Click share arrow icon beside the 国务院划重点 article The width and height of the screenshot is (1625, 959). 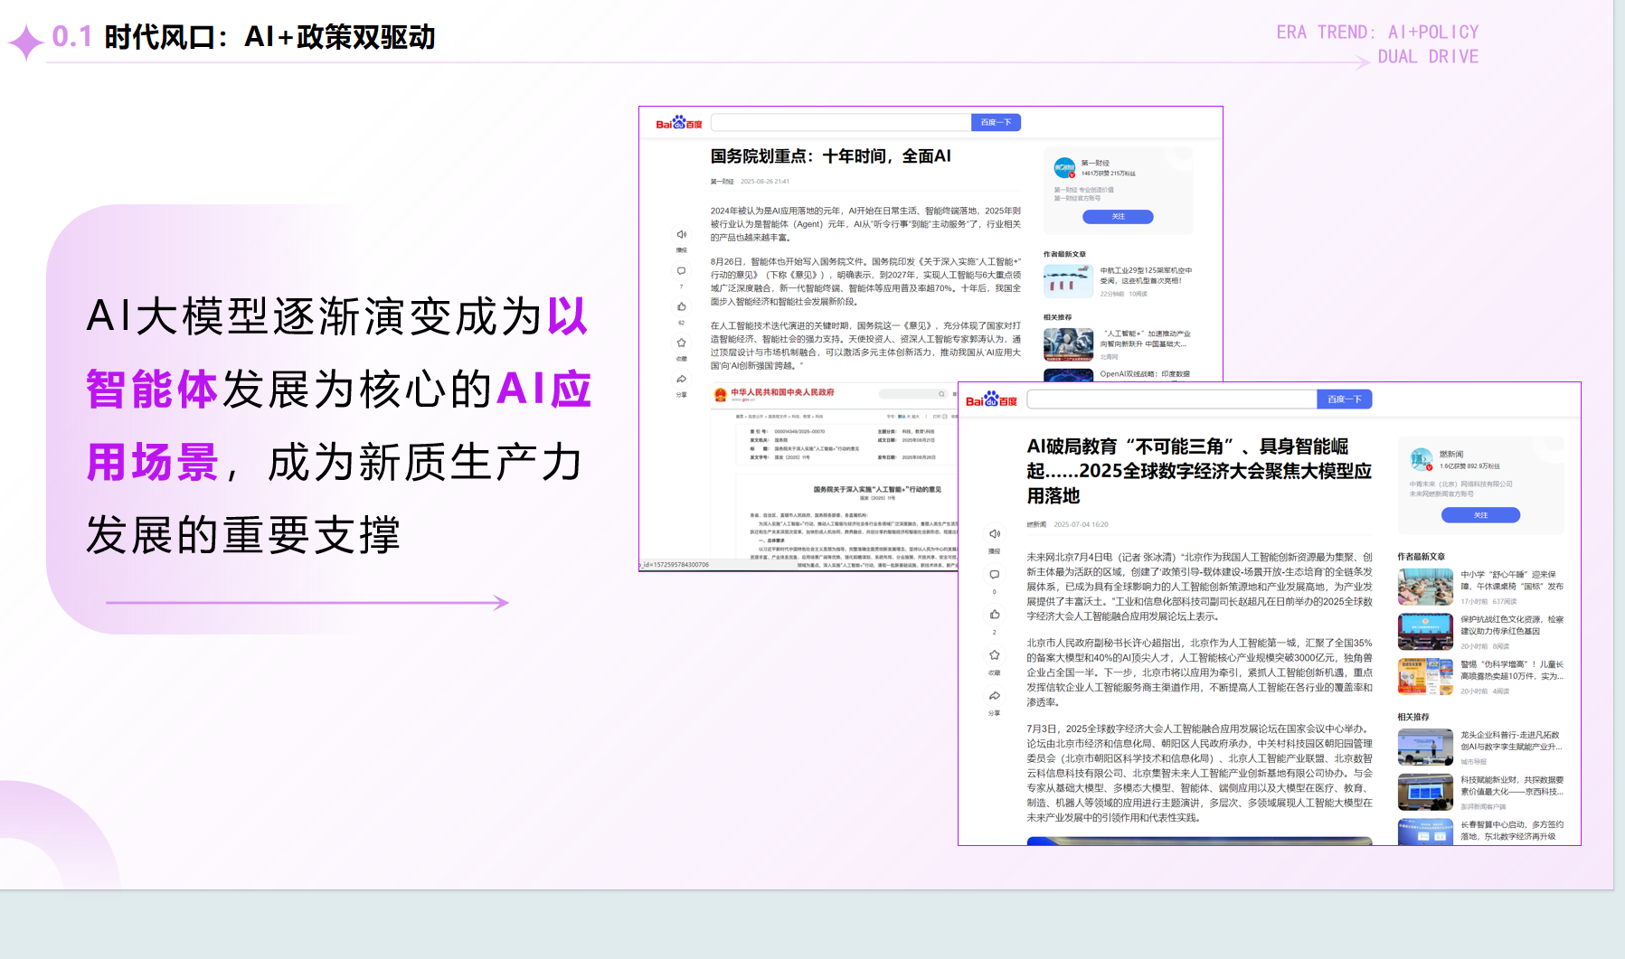(x=681, y=380)
